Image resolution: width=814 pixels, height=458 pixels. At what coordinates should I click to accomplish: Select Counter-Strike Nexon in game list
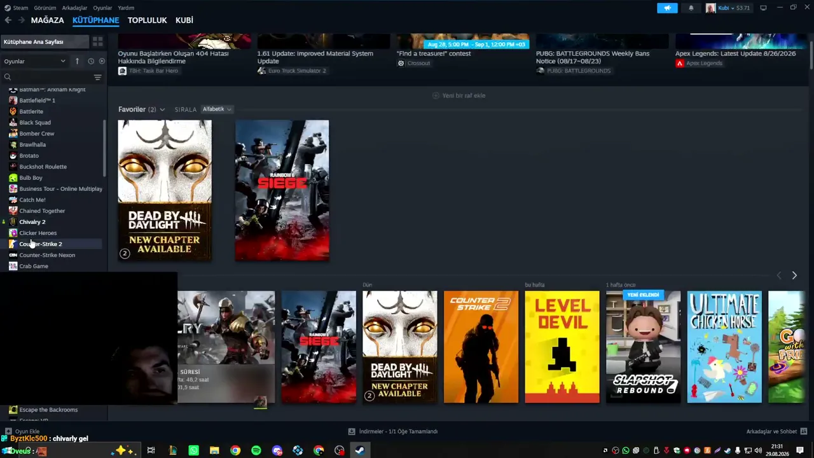(47, 255)
